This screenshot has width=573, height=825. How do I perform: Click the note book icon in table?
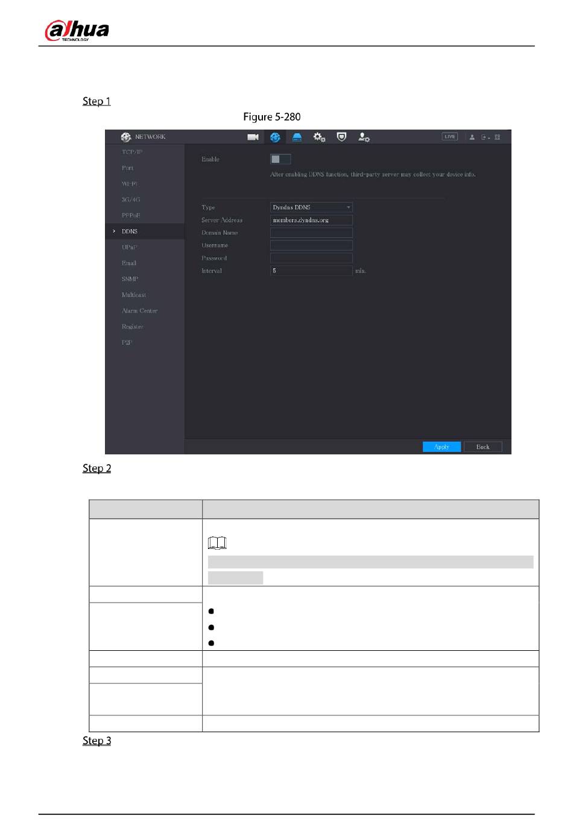click(x=217, y=543)
